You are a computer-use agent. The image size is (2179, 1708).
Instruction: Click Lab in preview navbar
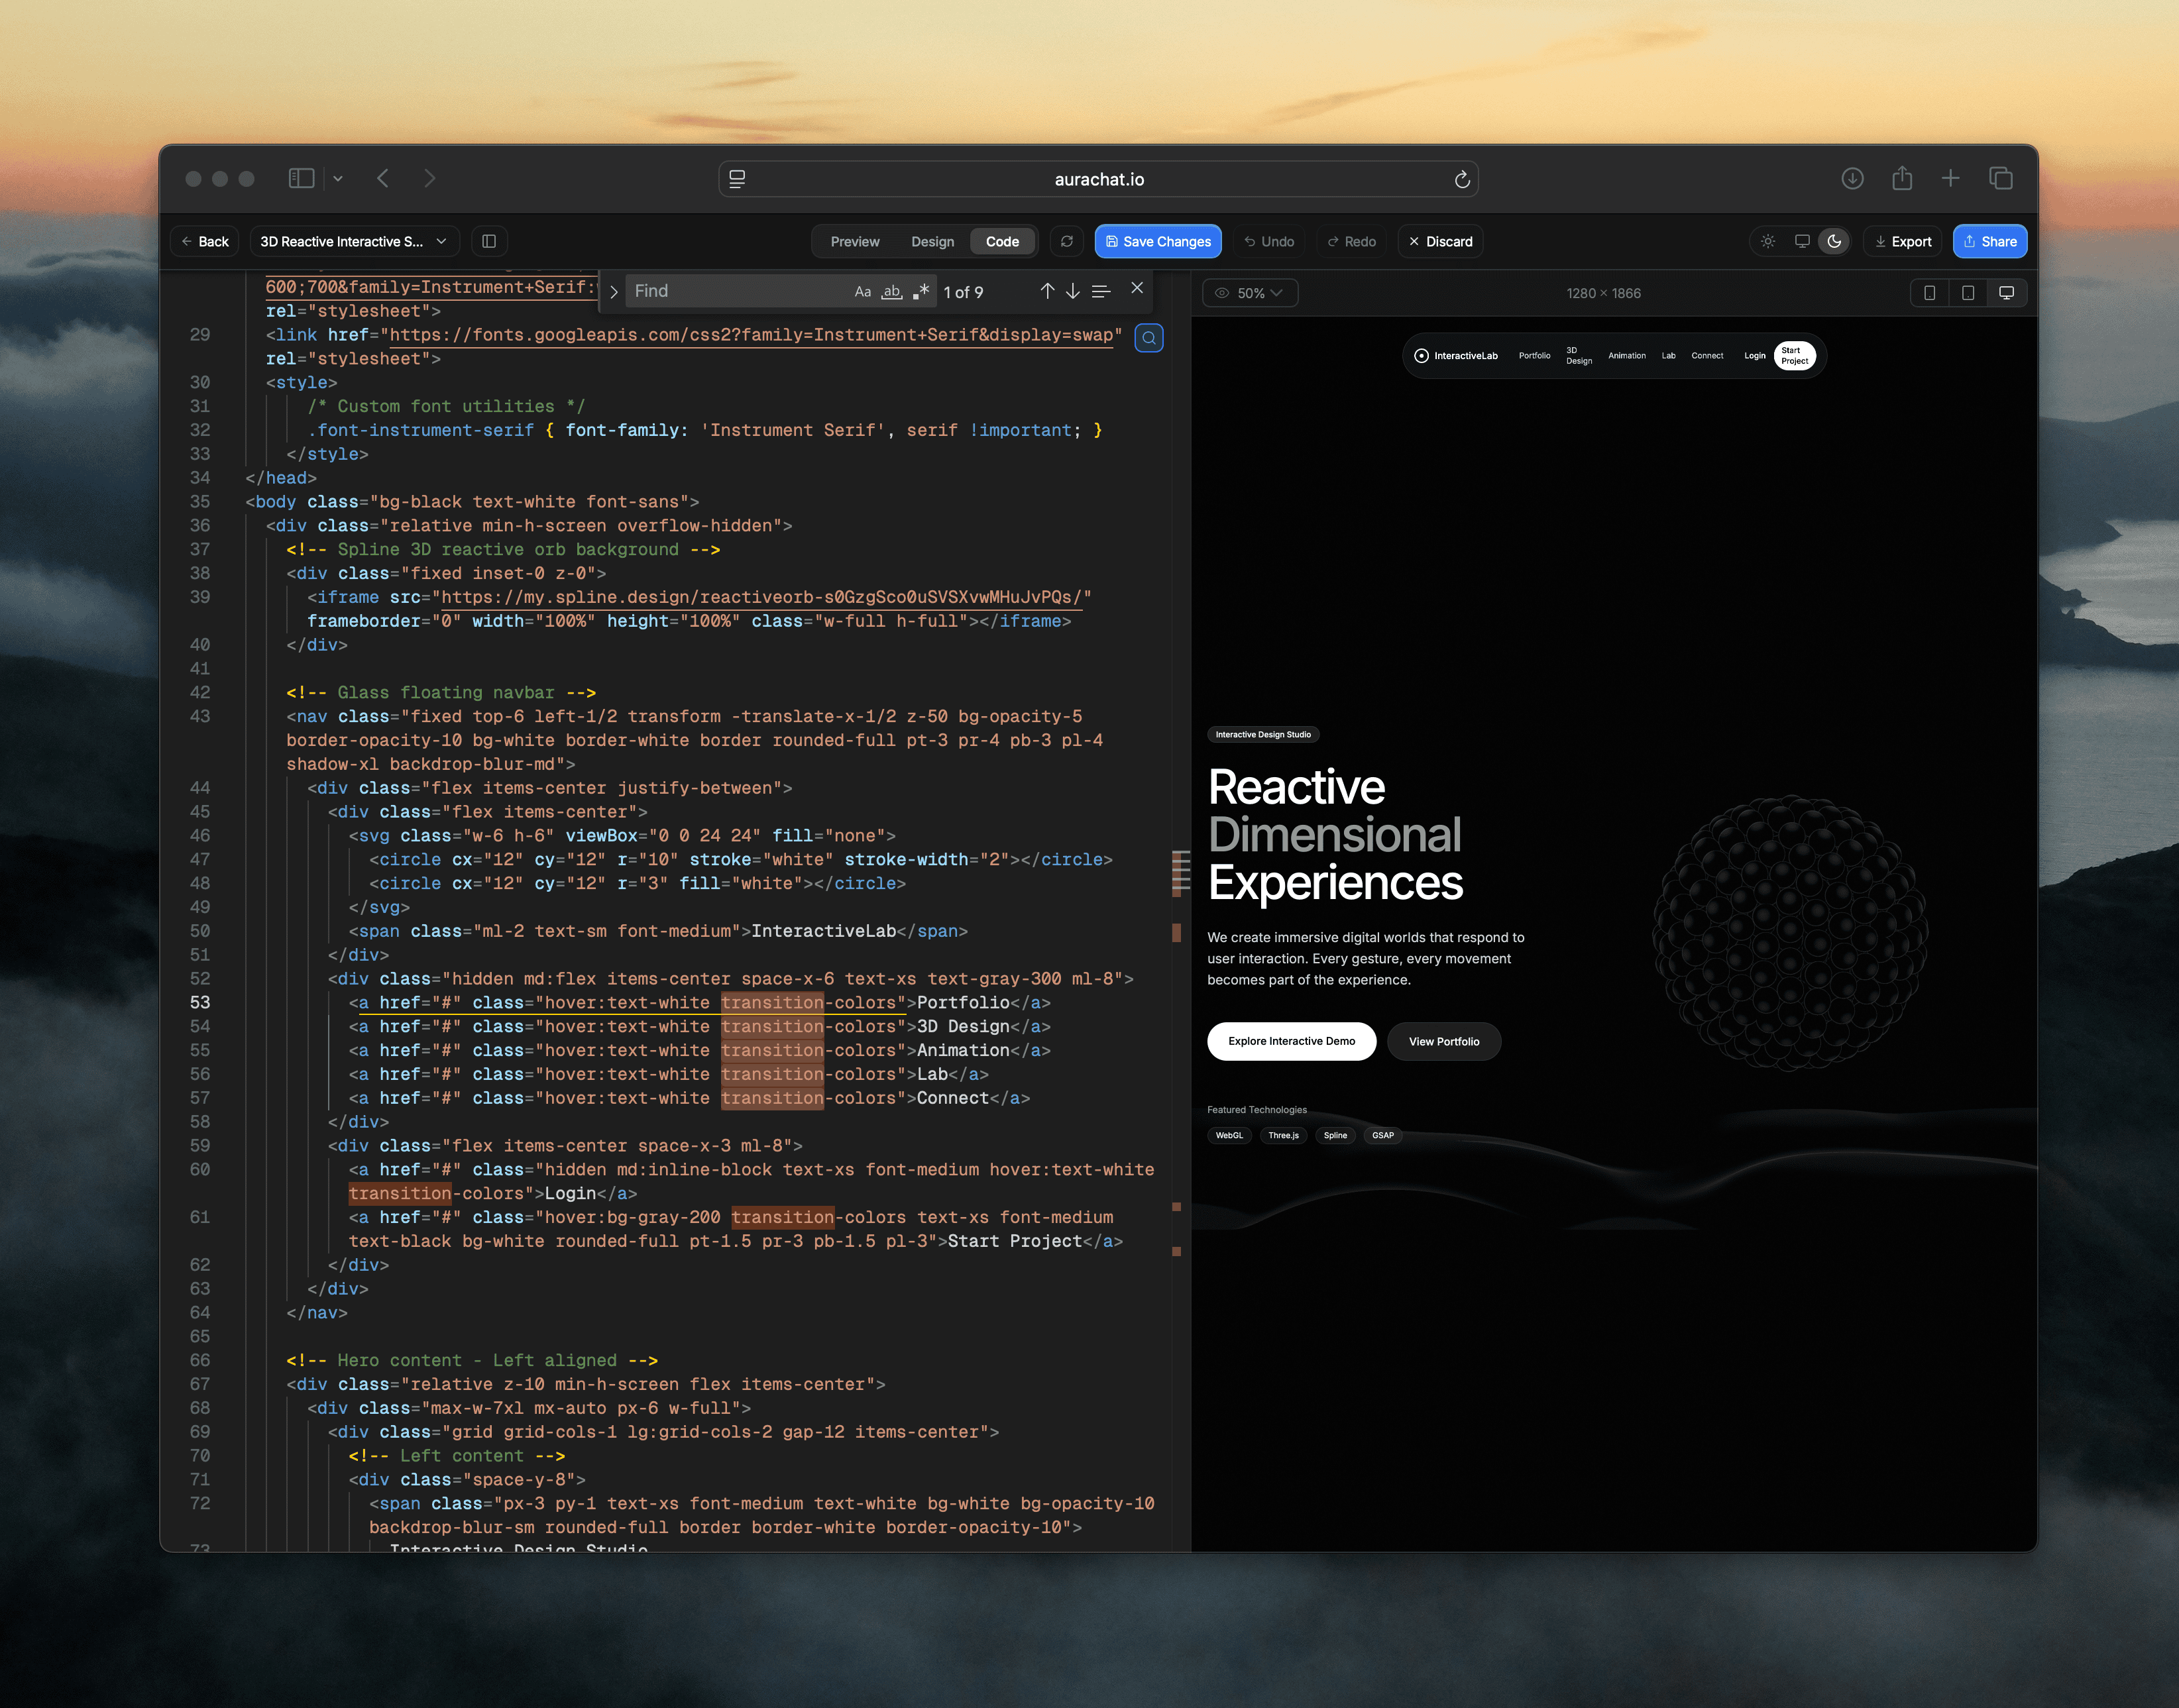[x=1668, y=356]
